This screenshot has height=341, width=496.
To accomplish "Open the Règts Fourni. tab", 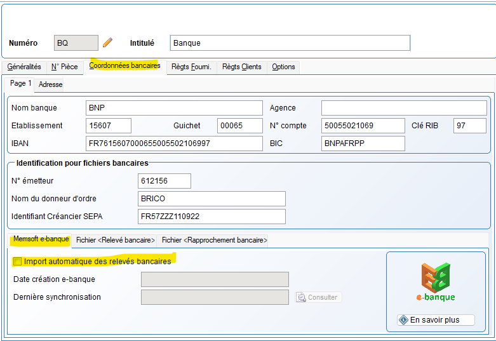I will pos(192,67).
